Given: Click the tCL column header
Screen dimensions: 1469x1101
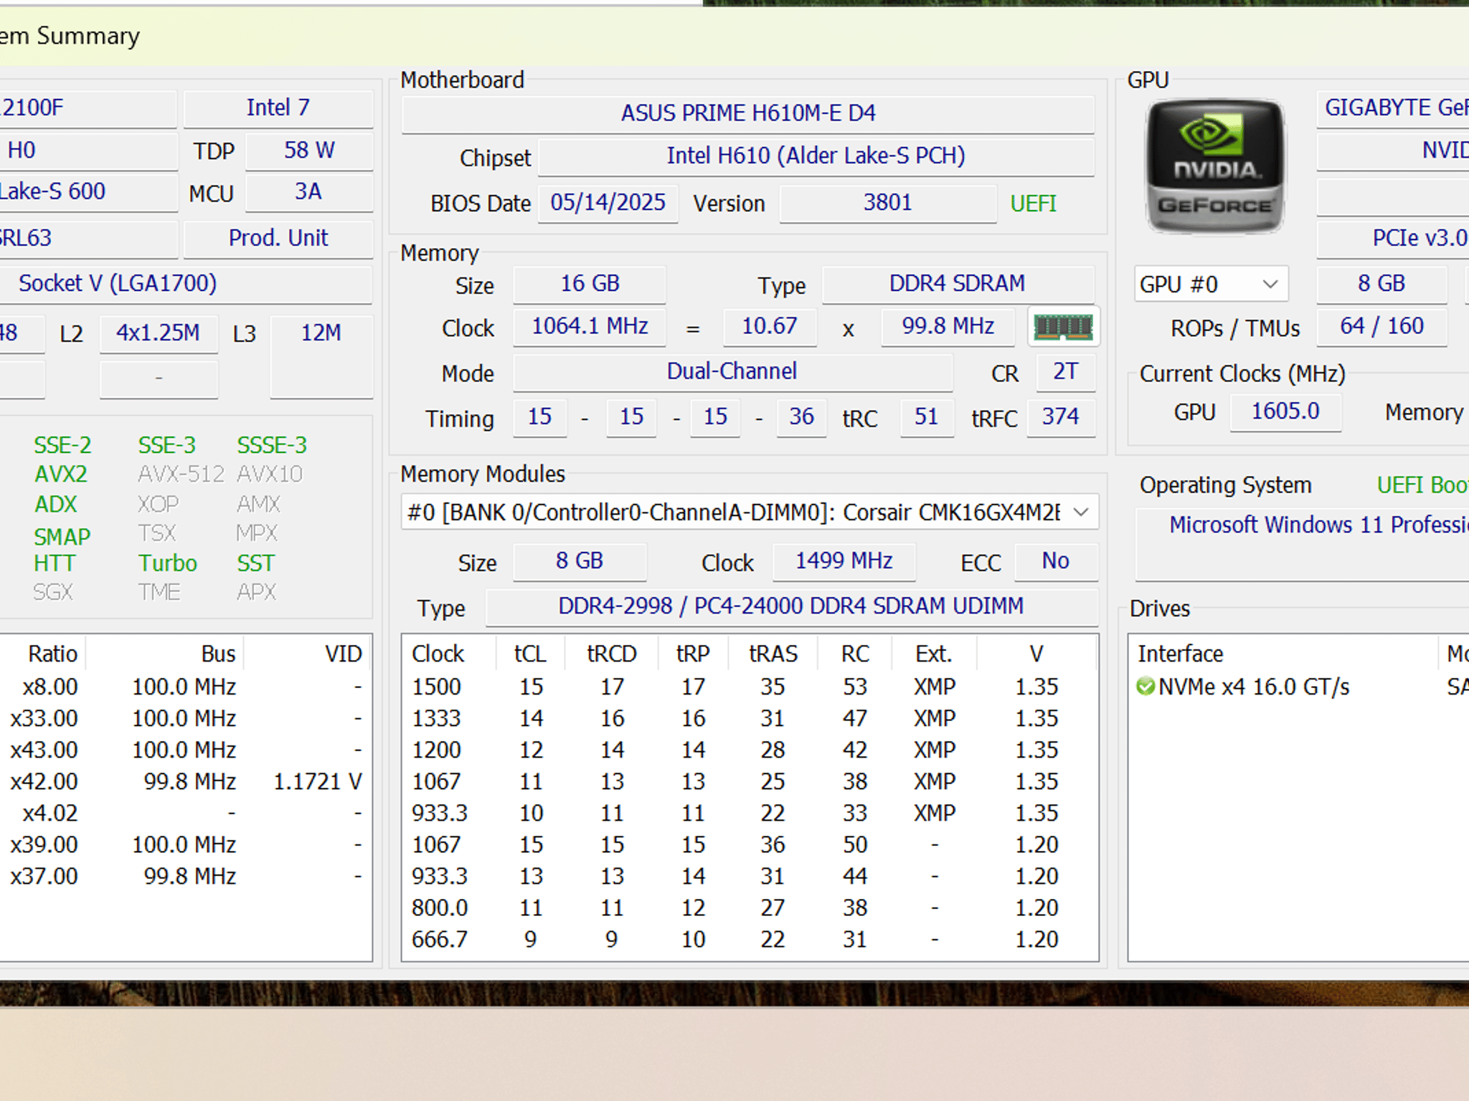Looking at the screenshot, I should click(x=531, y=654).
